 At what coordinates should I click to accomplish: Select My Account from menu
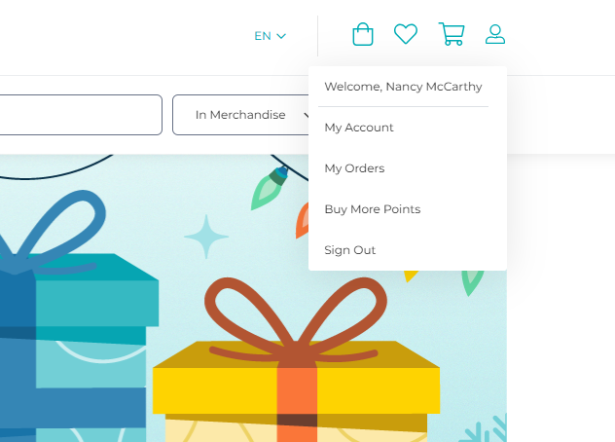tap(359, 128)
